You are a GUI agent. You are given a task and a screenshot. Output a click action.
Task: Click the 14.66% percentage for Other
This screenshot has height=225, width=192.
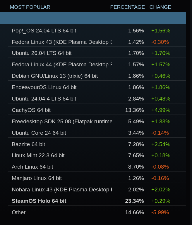pyautogui.click(x=135, y=212)
